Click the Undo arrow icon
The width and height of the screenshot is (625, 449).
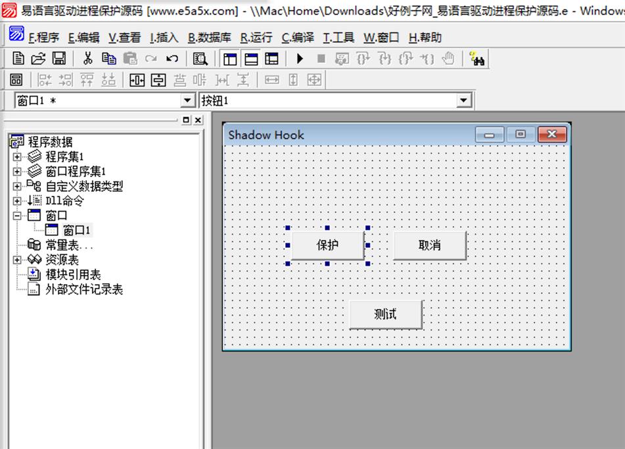coord(172,59)
